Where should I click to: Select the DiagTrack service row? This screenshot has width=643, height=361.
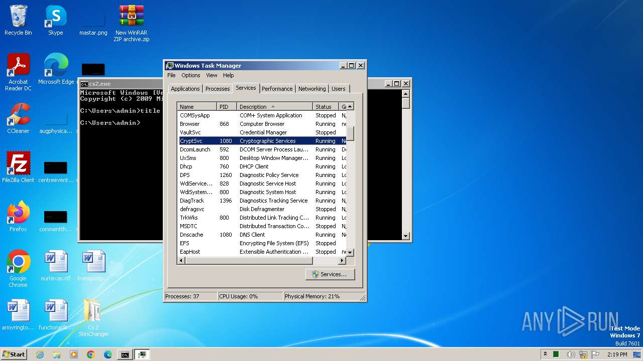[x=262, y=201]
